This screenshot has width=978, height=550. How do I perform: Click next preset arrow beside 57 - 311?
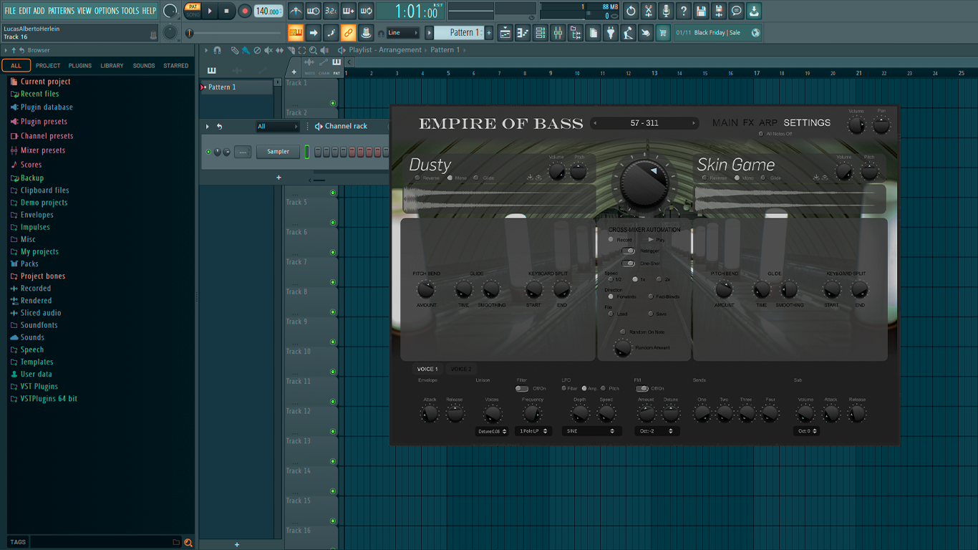pyautogui.click(x=693, y=123)
